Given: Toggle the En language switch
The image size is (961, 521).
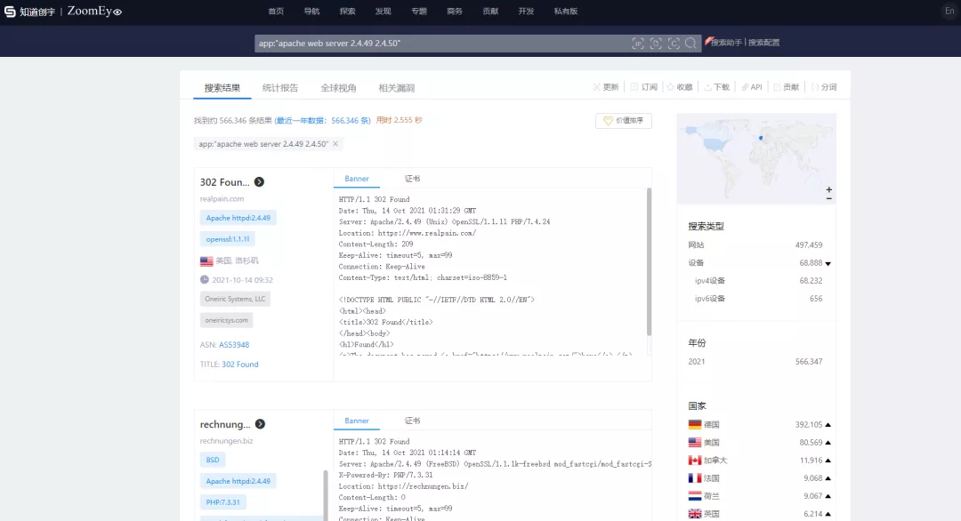Looking at the screenshot, I should coord(951,12).
